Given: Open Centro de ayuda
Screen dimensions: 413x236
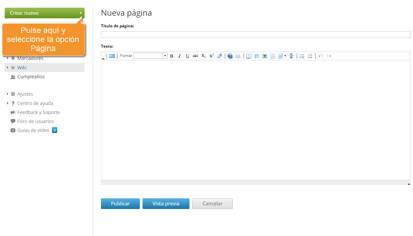Looking at the screenshot, I should (x=35, y=103).
